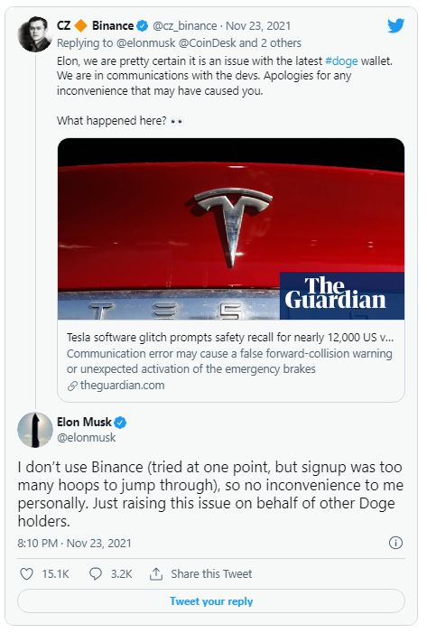Open Elon Musk rocket profile picture

[x=35, y=430]
